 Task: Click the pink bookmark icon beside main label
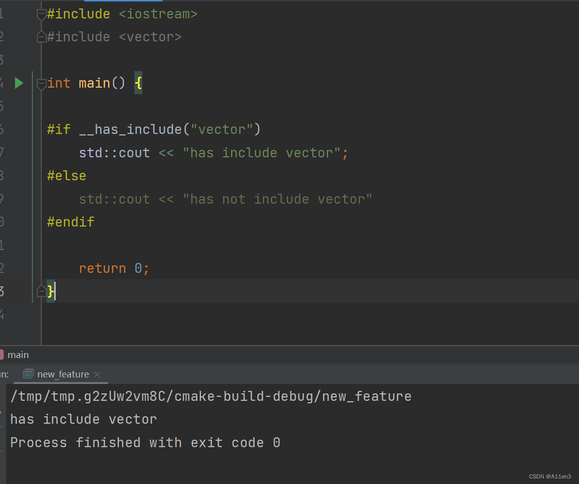2,355
